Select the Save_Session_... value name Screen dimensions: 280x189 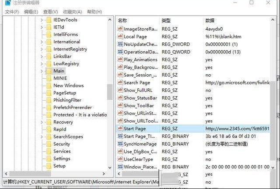click(140, 75)
